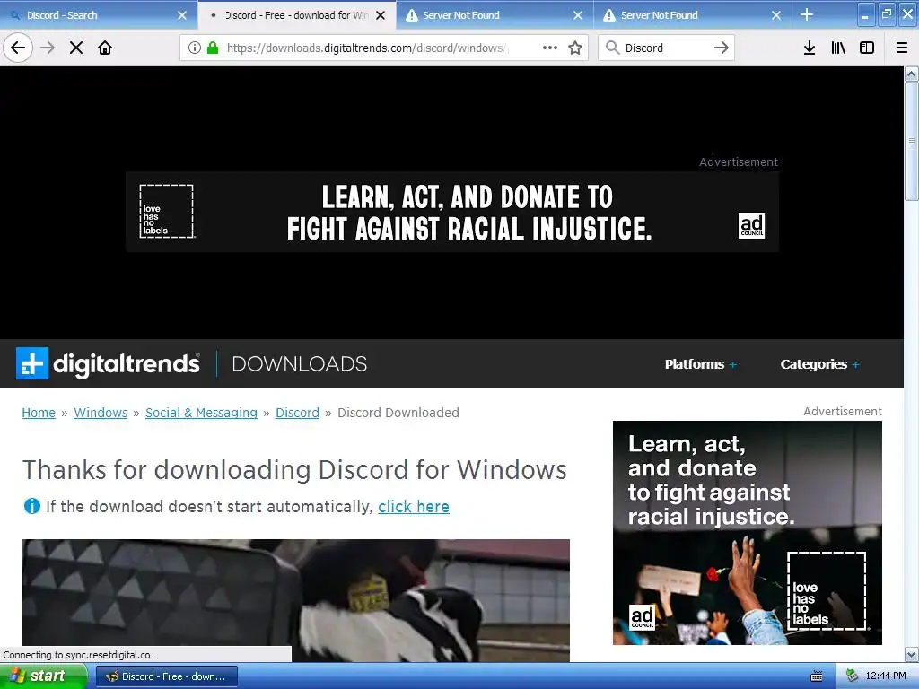Submit search with the arrow button
Image resolution: width=919 pixels, height=689 pixels.
pyautogui.click(x=722, y=48)
